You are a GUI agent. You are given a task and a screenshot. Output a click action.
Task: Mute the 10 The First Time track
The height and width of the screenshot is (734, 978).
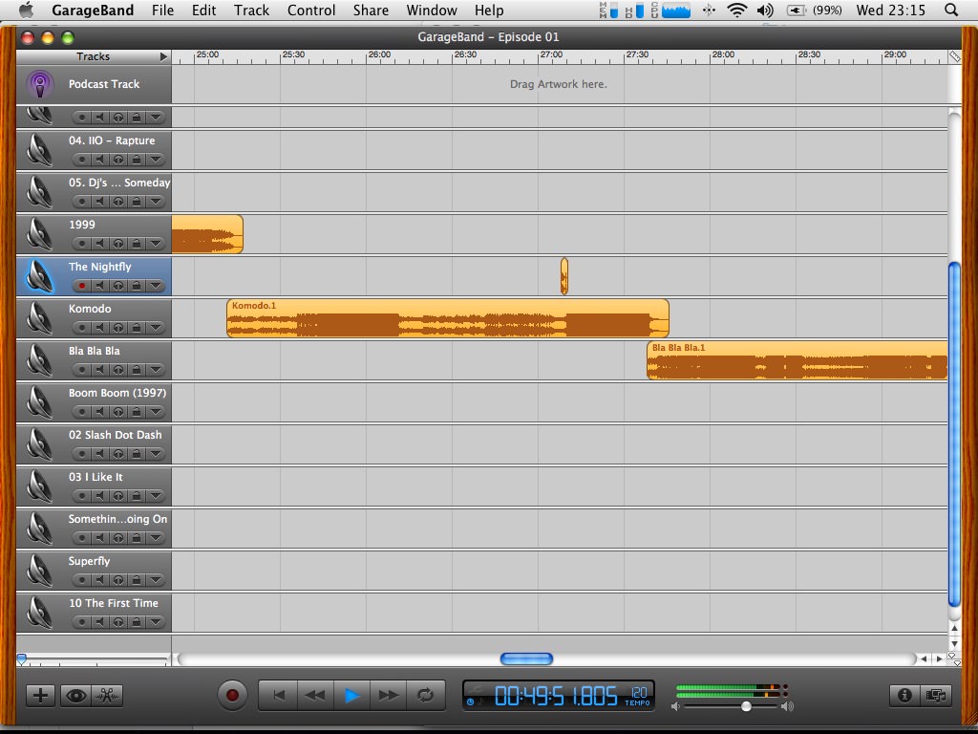(99, 621)
